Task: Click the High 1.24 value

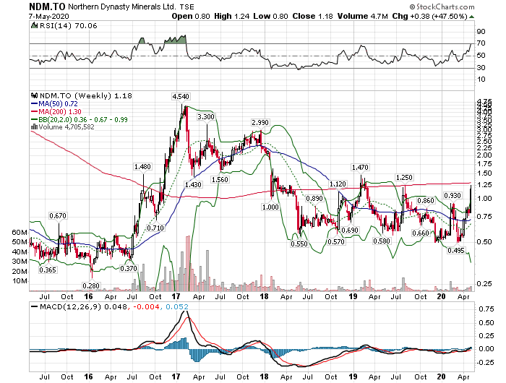Action: click(x=232, y=16)
